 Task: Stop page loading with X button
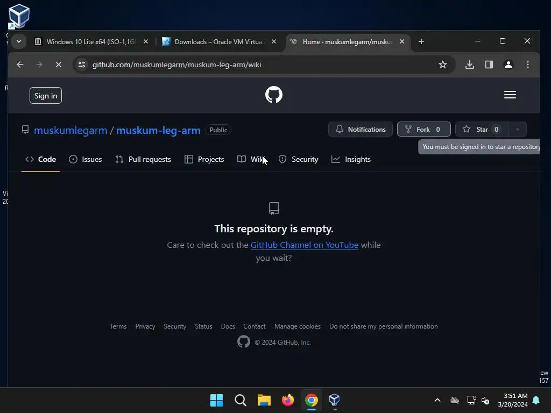pyautogui.click(x=59, y=65)
